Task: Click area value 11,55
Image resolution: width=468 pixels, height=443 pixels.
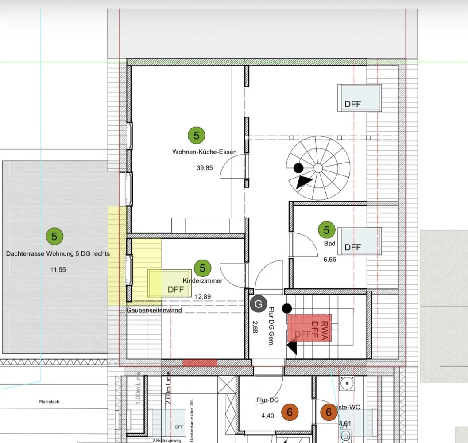Action: click(58, 269)
